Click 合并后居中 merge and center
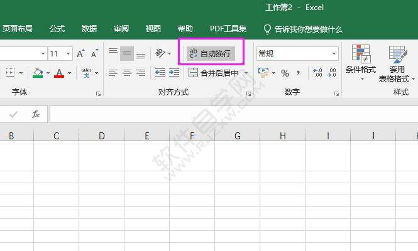This screenshot has width=418, height=251. (x=213, y=73)
